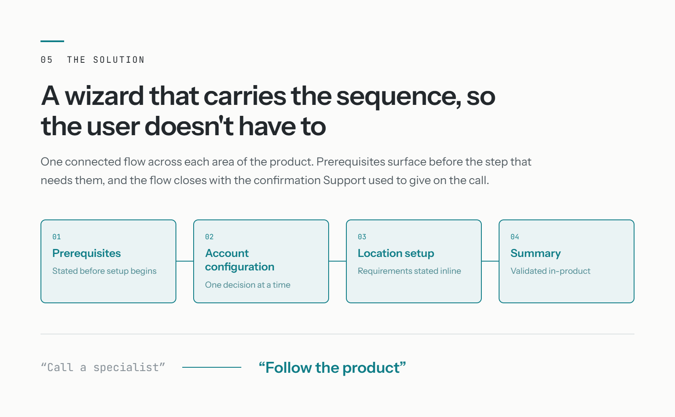Screen dimensions: 675x417
Task: Click the Summary step card
Action: pyautogui.click(x=567, y=261)
